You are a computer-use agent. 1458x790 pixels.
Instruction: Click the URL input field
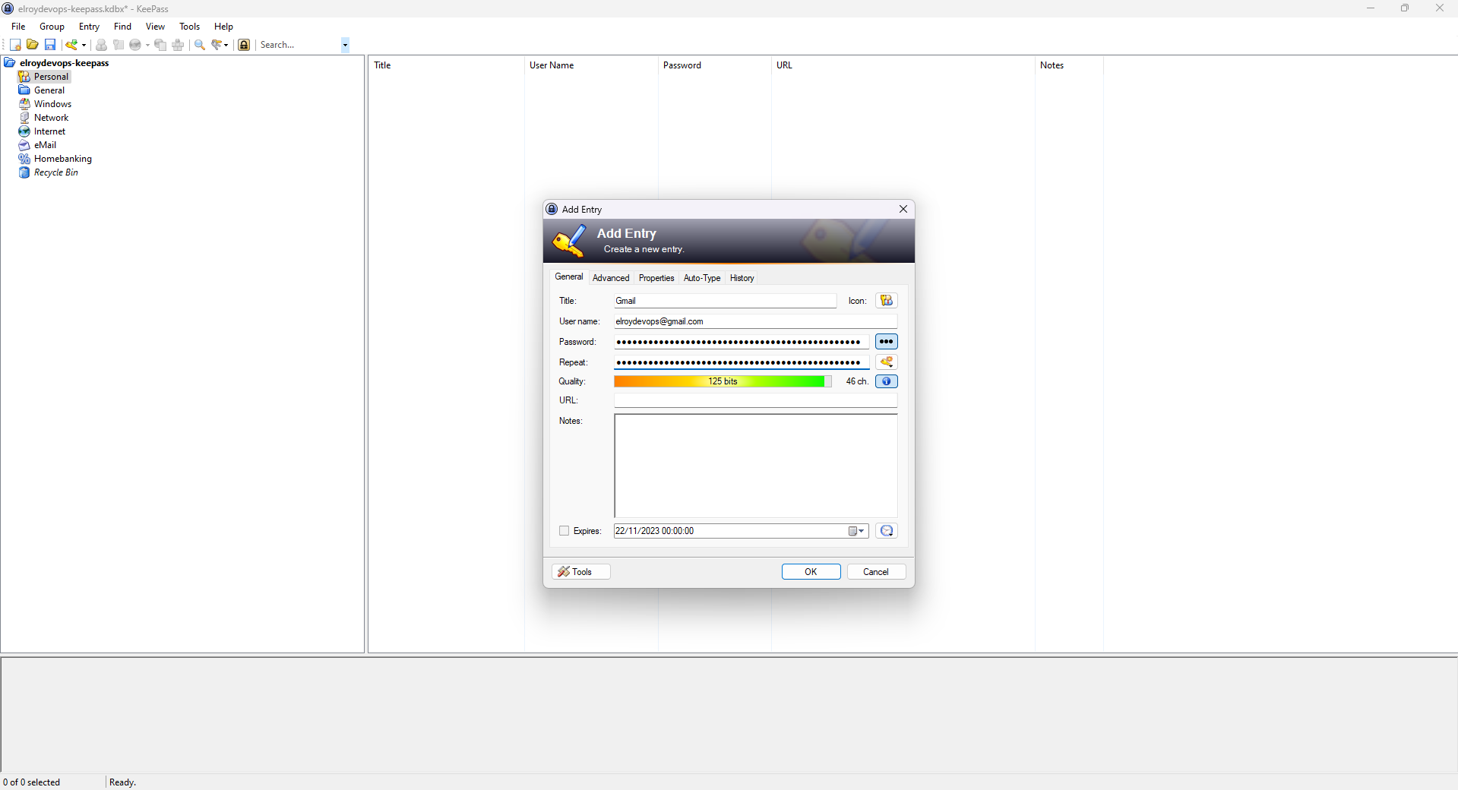755,400
